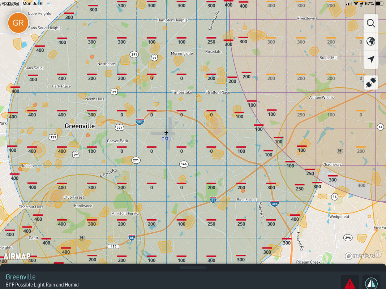Tap the Carver Park label

coord(117,141)
